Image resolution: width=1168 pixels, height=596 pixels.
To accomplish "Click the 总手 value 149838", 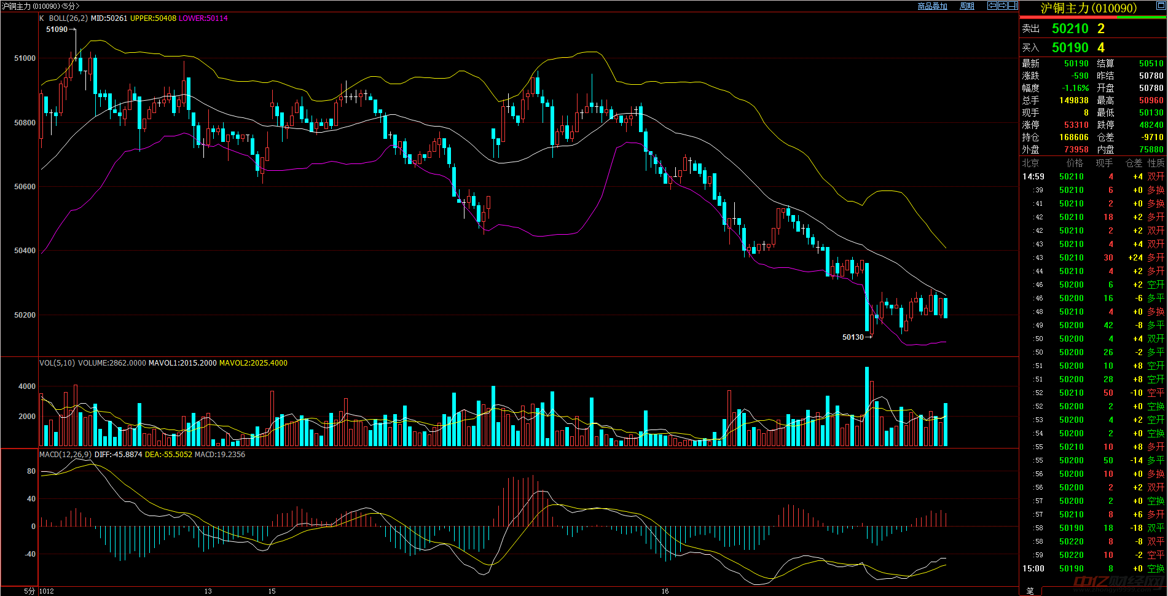I will (1073, 100).
